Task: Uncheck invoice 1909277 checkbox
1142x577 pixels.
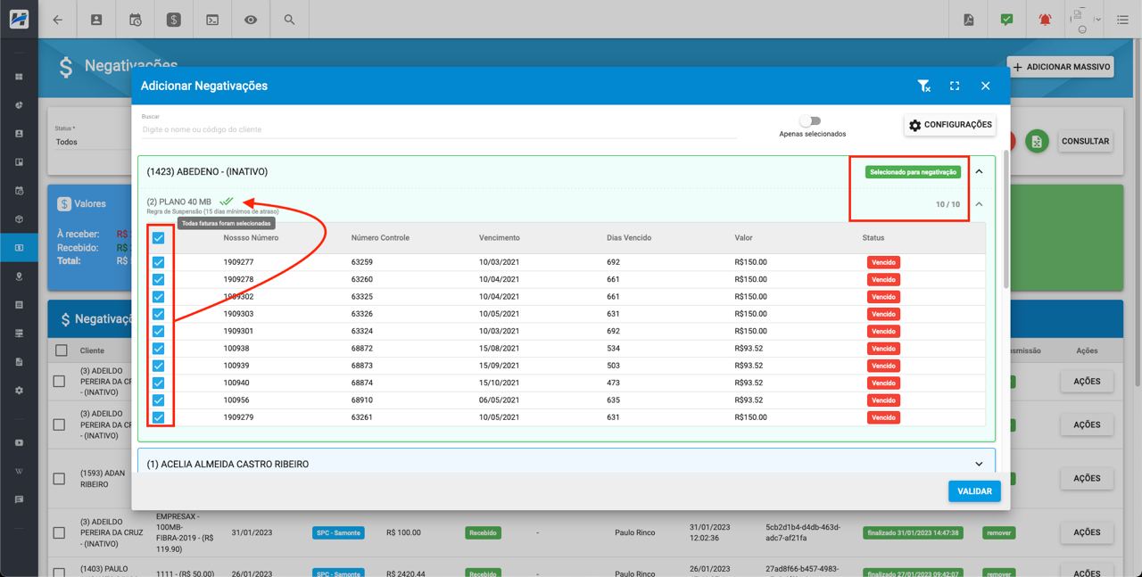Action: pos(158,262)
